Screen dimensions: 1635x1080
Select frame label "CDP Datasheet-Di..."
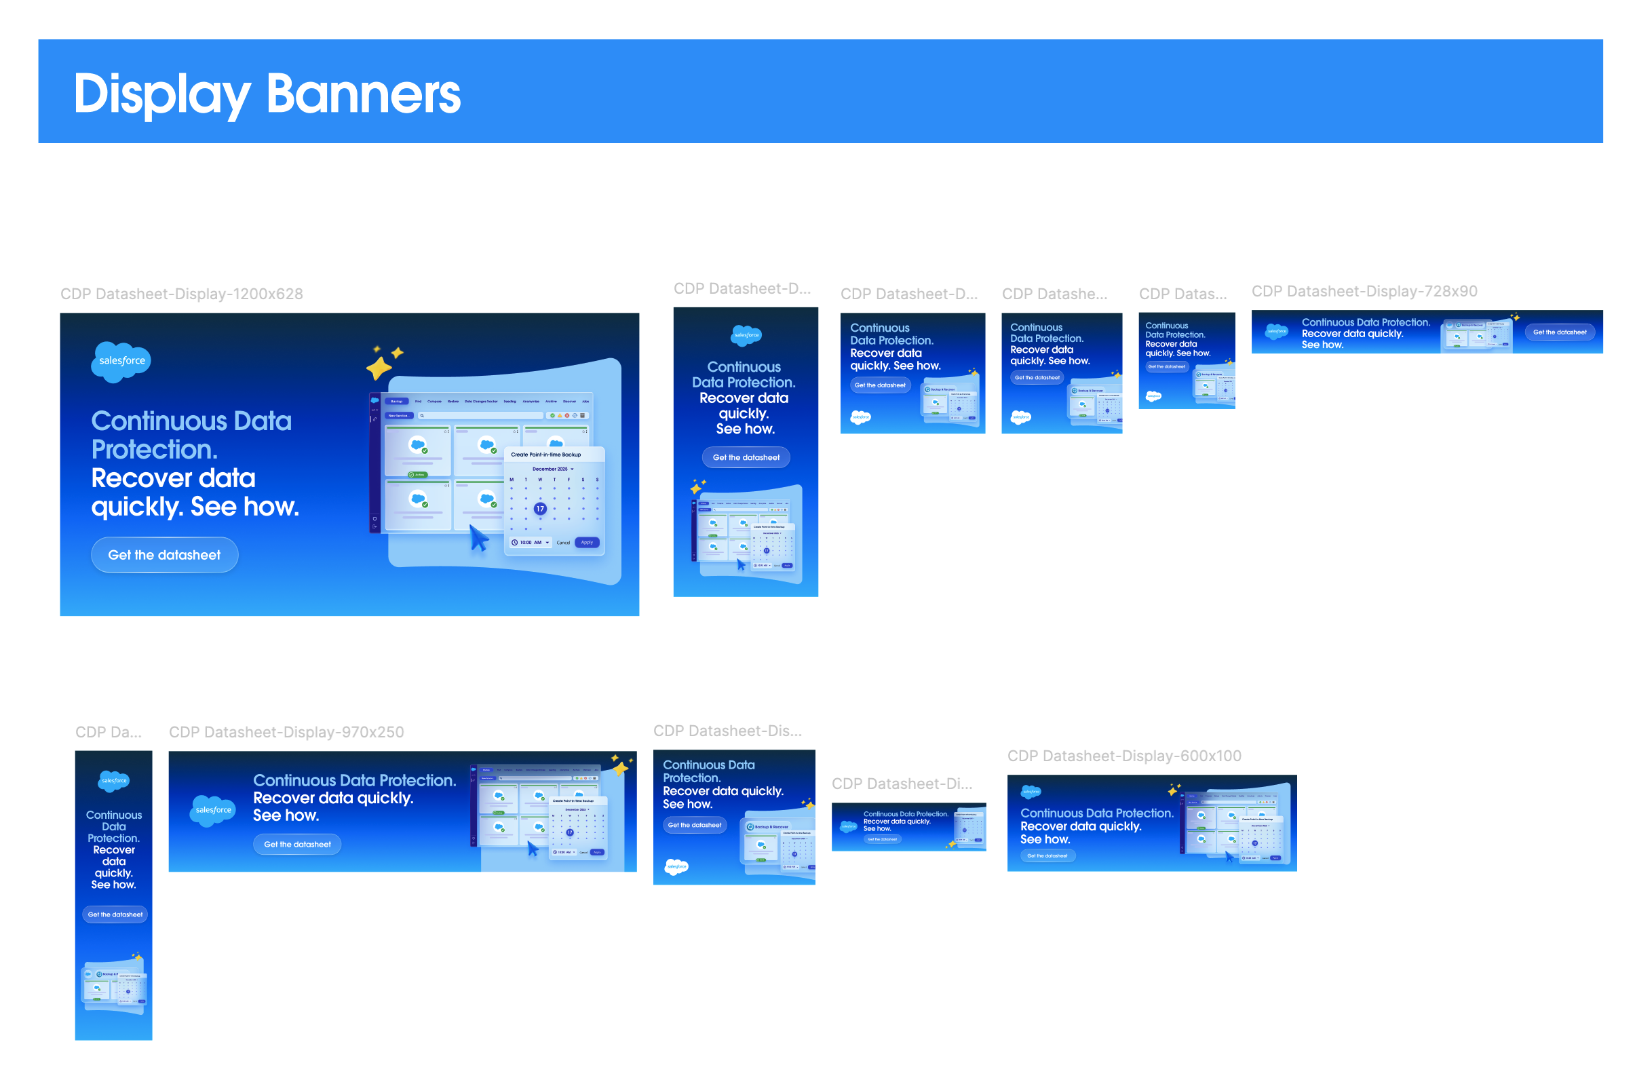click(902, 783)
